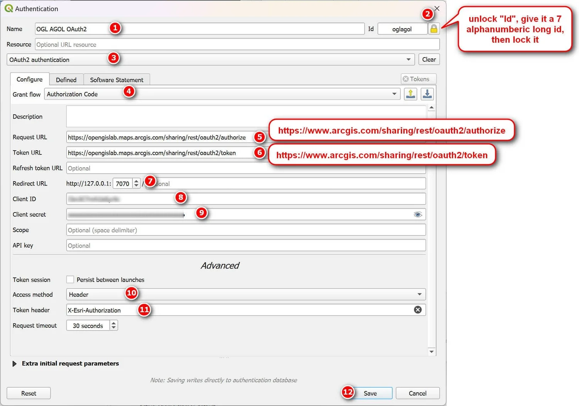
Task: Increase the Request timeout value
Action: tap(113, 323)
